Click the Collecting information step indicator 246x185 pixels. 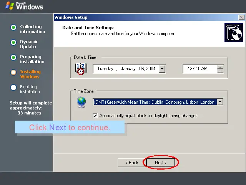[13, 27]
